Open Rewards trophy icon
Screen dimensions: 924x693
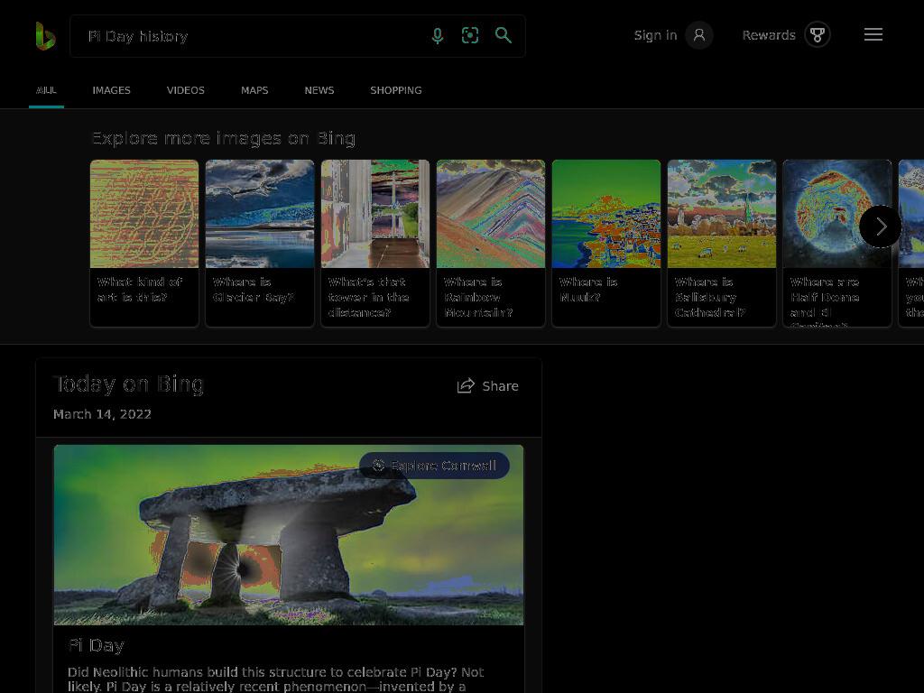click(817, 35)
